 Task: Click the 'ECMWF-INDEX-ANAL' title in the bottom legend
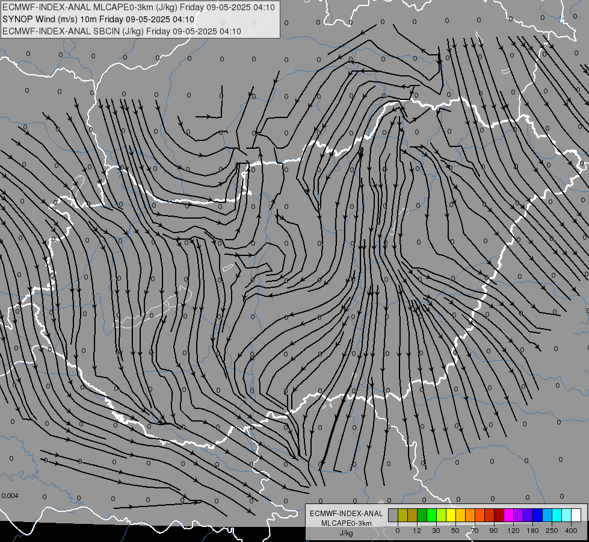point(347,514)
